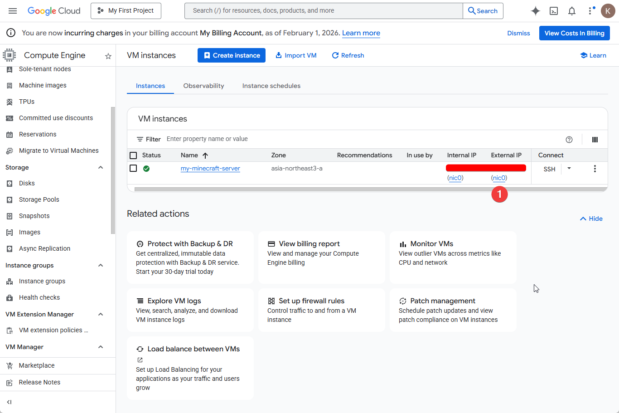The width and height of the screenshot is (619, 413).
Task: Collapse the VM Manager section
Action: pyautogui.click(x=101, y=347)
